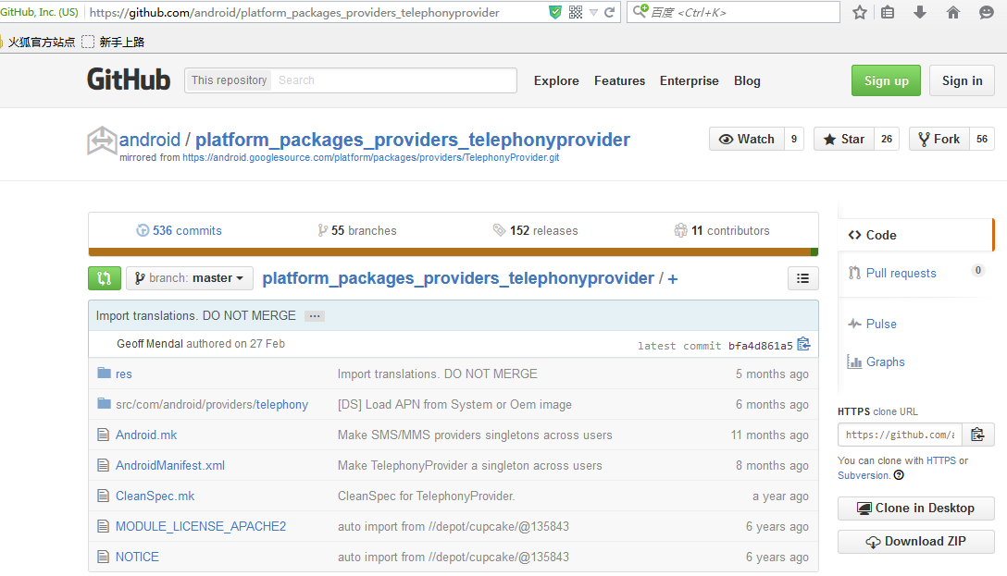Expand the commit message ellipsis button

(x=314, y=316)
